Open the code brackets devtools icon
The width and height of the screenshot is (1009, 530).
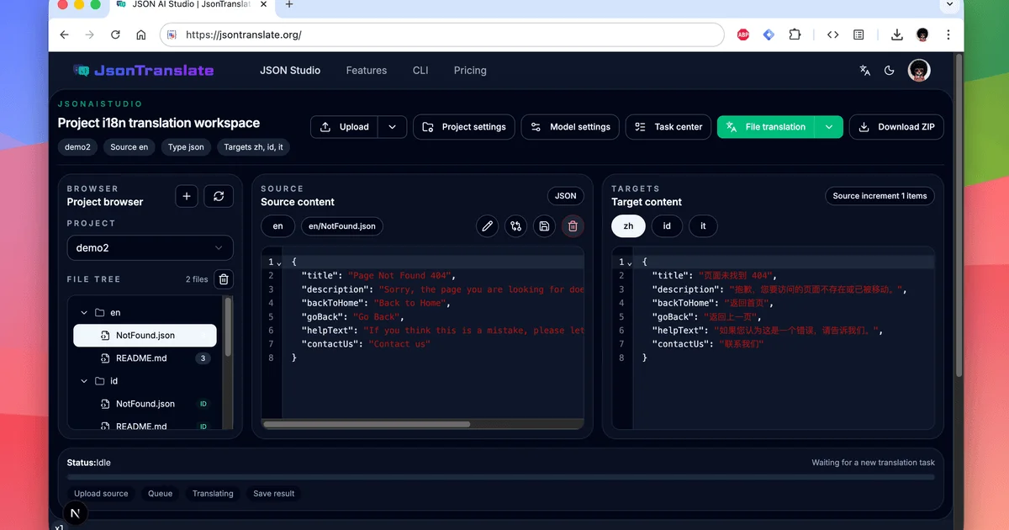pyautogui.click(x=832, y=34)
